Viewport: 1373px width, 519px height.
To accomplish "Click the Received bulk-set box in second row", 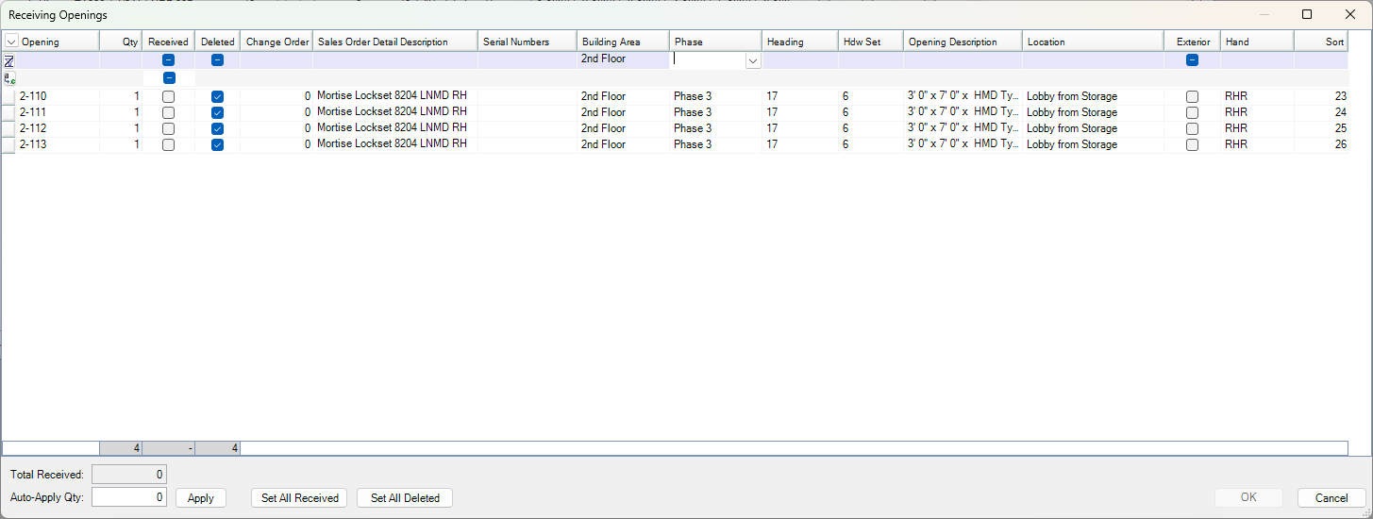I will click(x=168, y=78).
